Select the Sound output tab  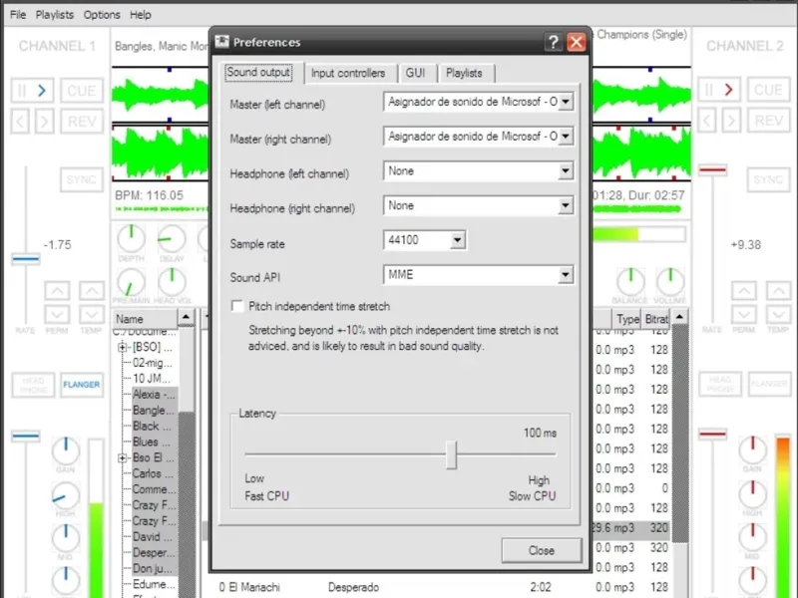259,72
